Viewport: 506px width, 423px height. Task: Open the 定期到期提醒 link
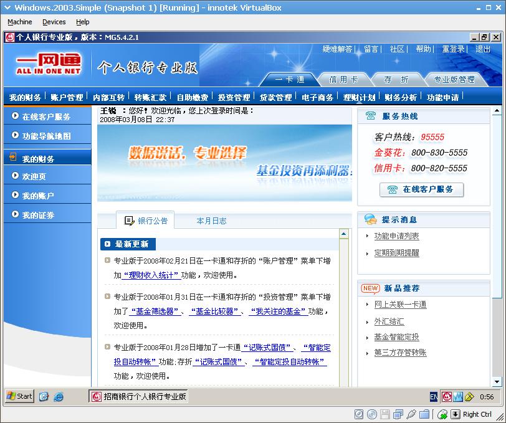(x=396, y=253)
